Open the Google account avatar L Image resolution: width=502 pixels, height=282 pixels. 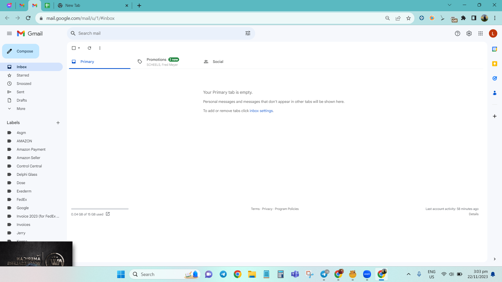tap(493, 33)
